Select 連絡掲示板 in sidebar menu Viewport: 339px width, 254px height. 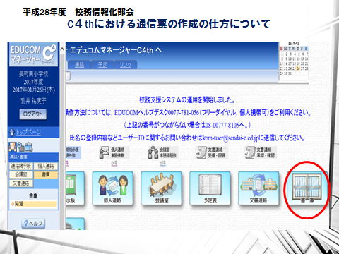[x=21, y=166]
